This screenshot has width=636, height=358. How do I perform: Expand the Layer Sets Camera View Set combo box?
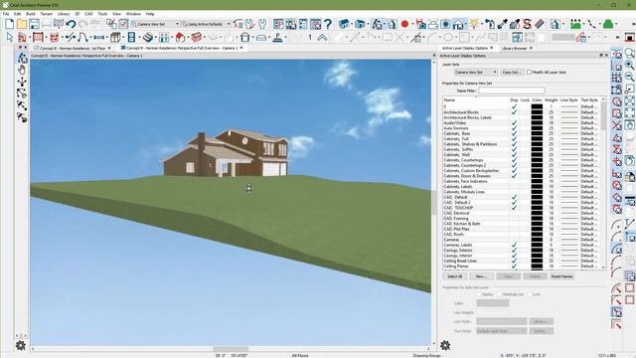click(476, 72)
